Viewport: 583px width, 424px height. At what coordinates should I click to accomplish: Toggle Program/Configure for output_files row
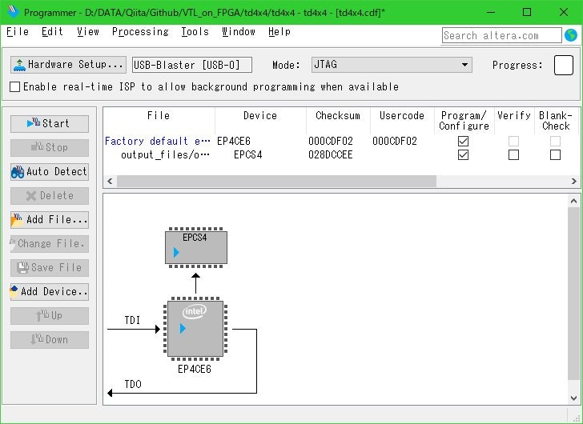point(463,155)
